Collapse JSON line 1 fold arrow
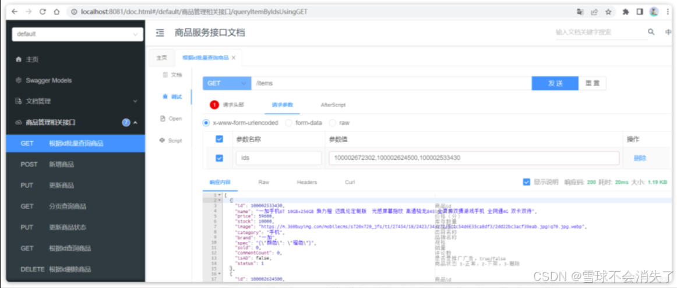The image size is (677, 288). [219, 195]
